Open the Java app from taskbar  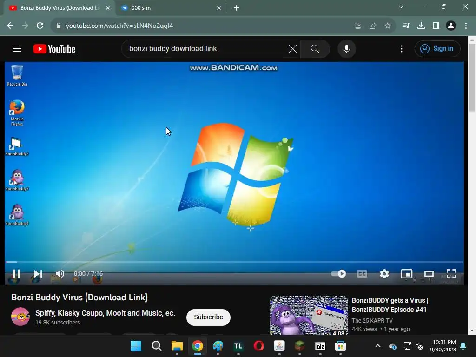click(x=279, y=346)
